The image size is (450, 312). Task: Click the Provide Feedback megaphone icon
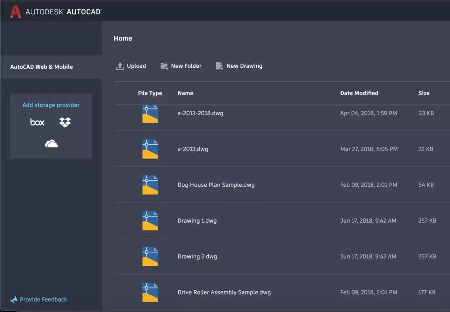(x=14, y=300)
